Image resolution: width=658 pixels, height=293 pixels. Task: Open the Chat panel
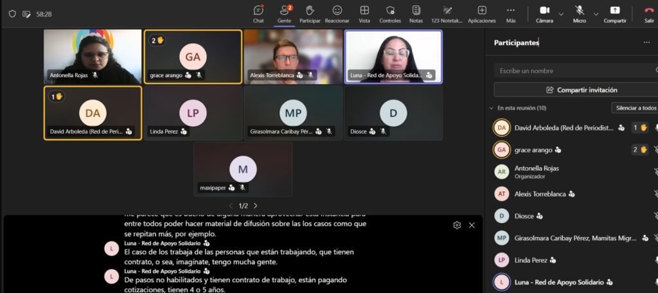click(258, 13)
